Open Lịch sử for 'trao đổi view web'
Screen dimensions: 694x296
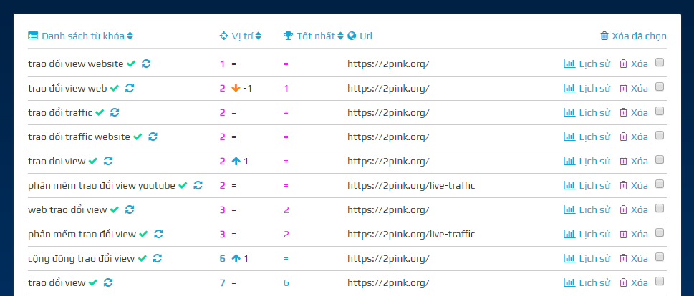click(587, 88)
